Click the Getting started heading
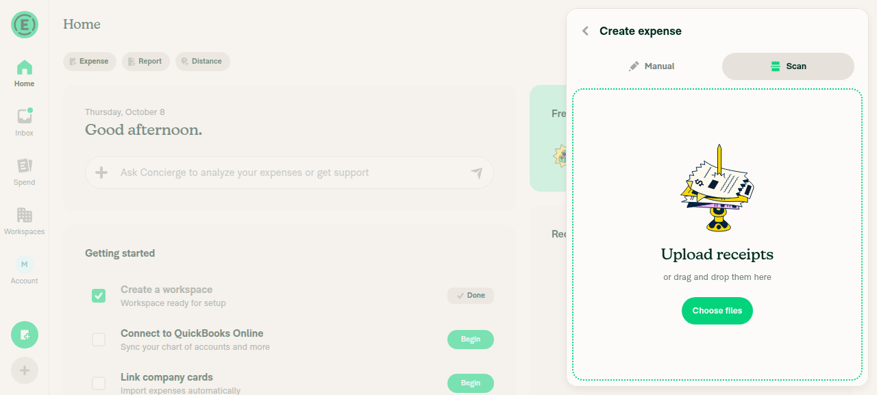 tap(120, 253)
